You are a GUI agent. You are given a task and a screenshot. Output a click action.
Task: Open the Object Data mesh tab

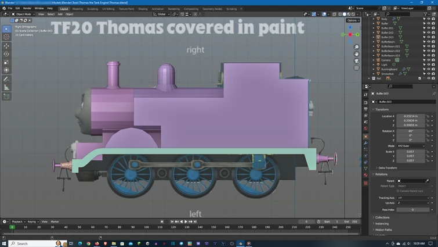[365, 169]
